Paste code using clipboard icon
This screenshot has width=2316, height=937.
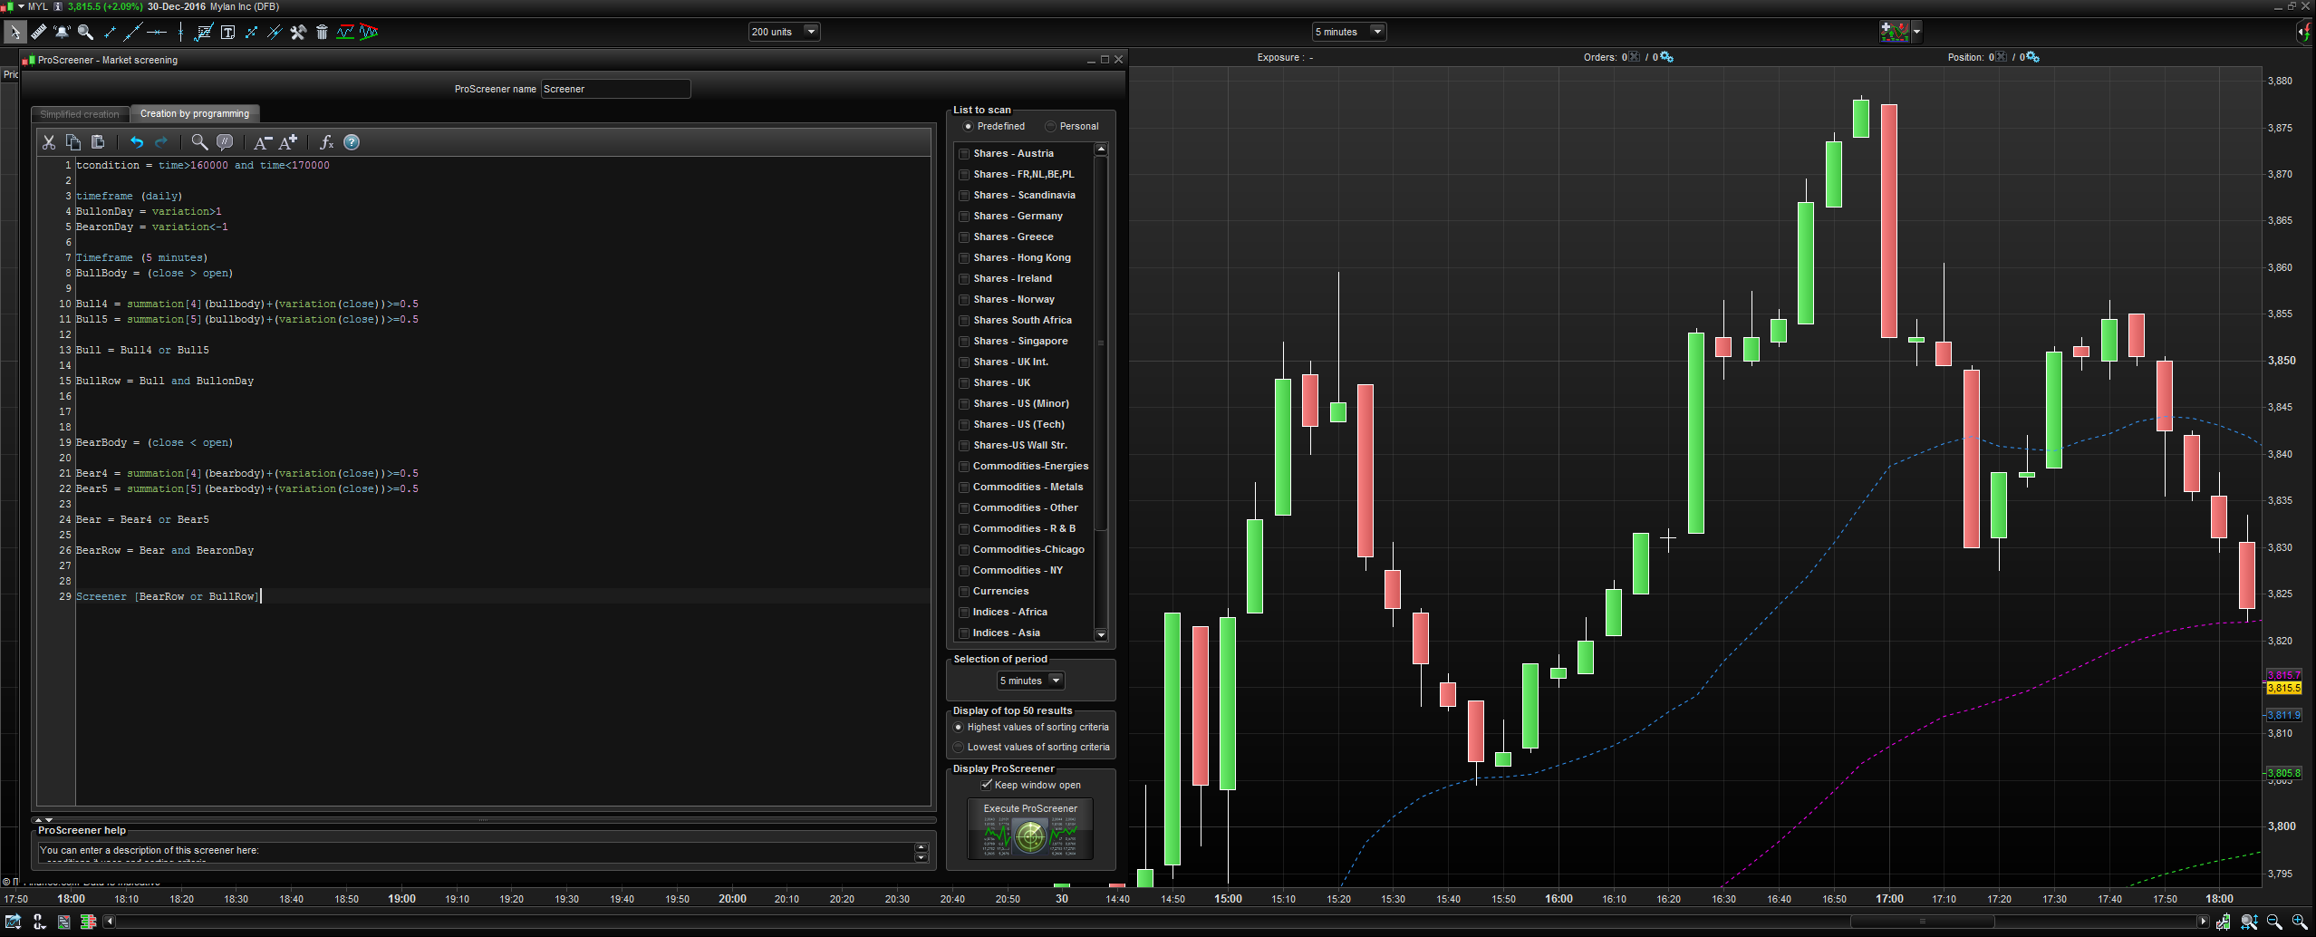pos(98,142)
